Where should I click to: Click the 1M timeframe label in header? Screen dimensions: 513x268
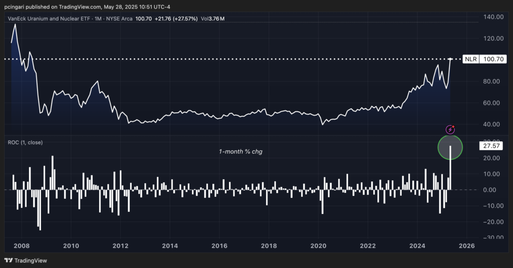98,19
